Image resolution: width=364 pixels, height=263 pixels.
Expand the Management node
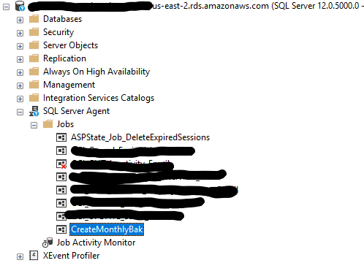(20, 85)
